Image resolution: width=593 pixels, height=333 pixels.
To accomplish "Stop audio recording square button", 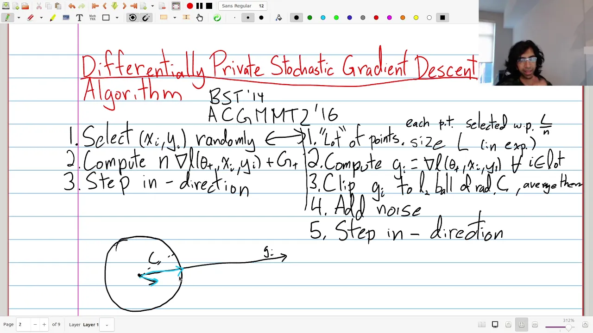I will coord(209,6).
